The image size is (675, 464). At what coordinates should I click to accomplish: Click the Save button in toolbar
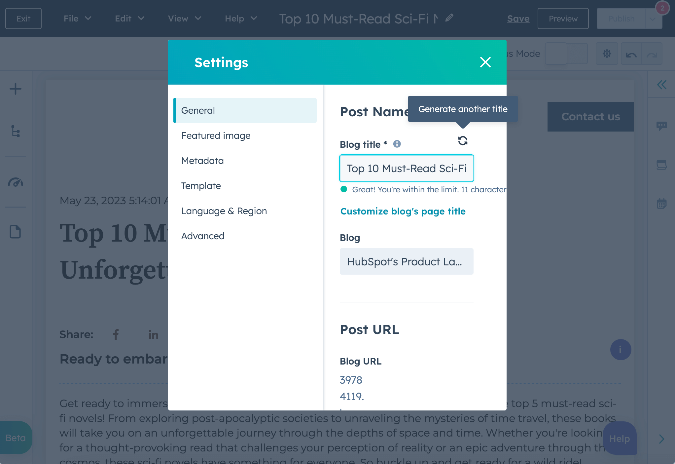tap(518, 19)
